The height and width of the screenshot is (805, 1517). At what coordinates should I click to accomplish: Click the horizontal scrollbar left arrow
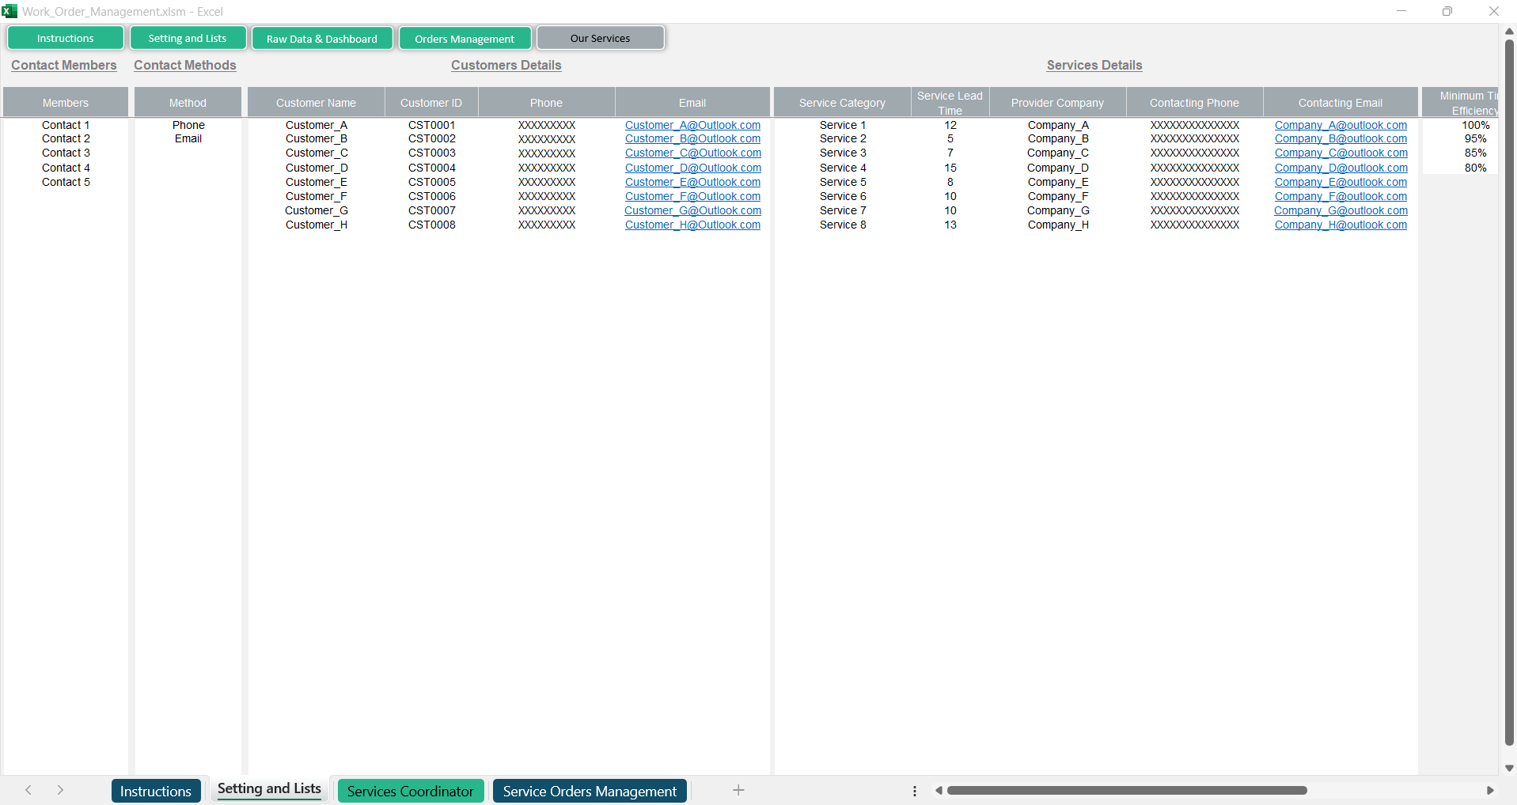point(939,790)
